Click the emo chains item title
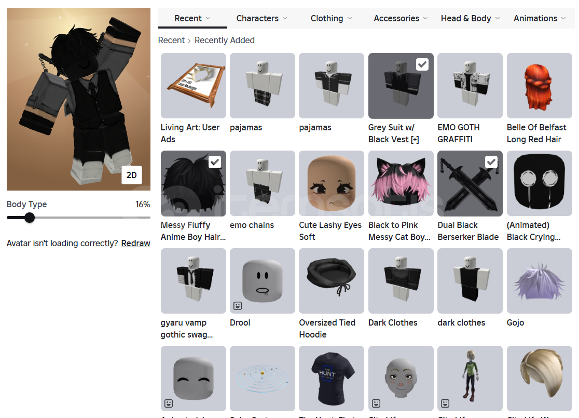Image resolution: width=579 pixels, height=418 pixels. coord(252,225)
